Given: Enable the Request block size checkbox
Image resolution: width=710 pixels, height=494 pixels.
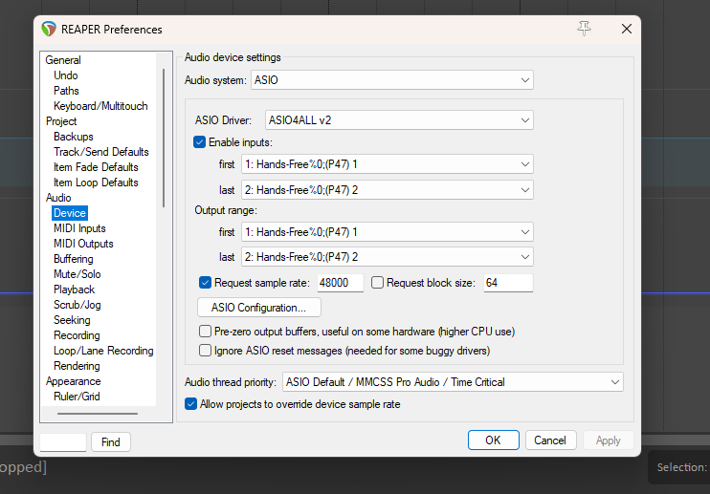Looking at the screenshot, I should [377, 283].
